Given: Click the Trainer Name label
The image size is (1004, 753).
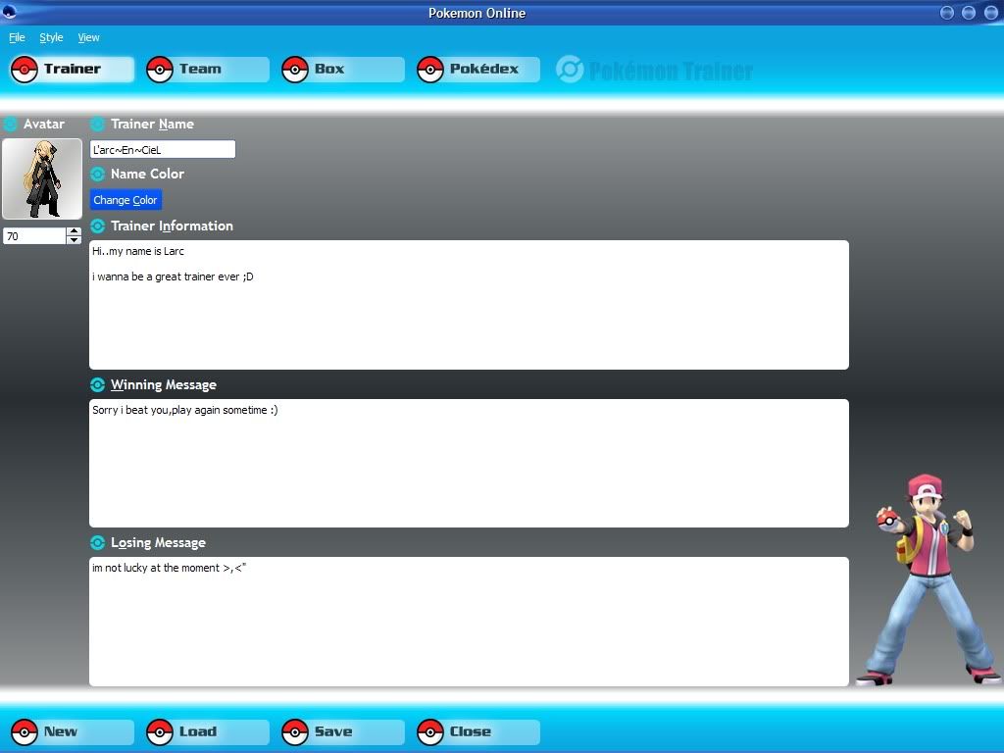Looking at the screenshot, I should [x=152, y=125].
